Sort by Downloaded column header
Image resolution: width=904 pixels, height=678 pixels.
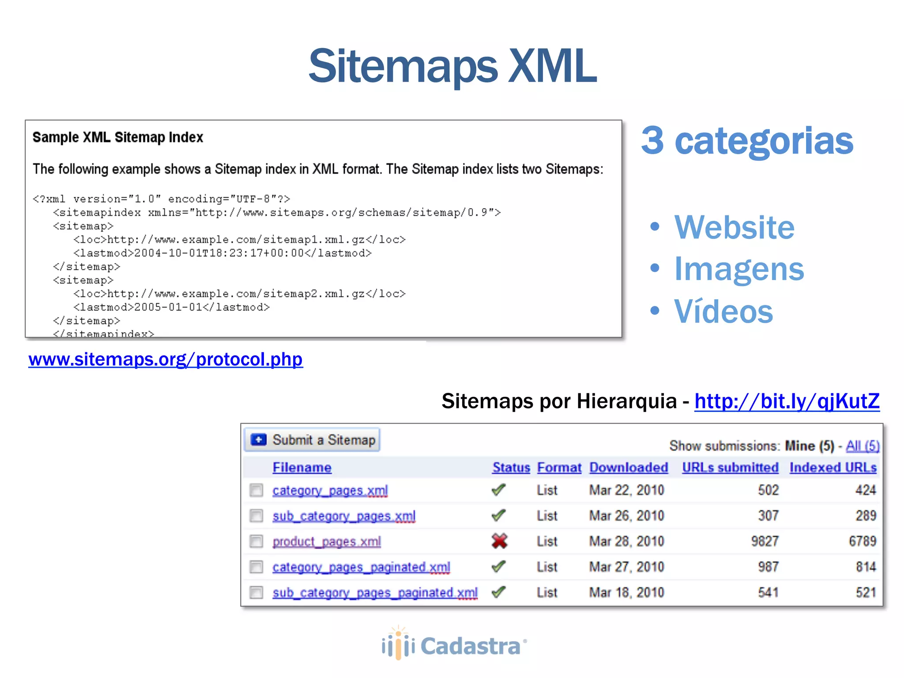click(629, 467)
